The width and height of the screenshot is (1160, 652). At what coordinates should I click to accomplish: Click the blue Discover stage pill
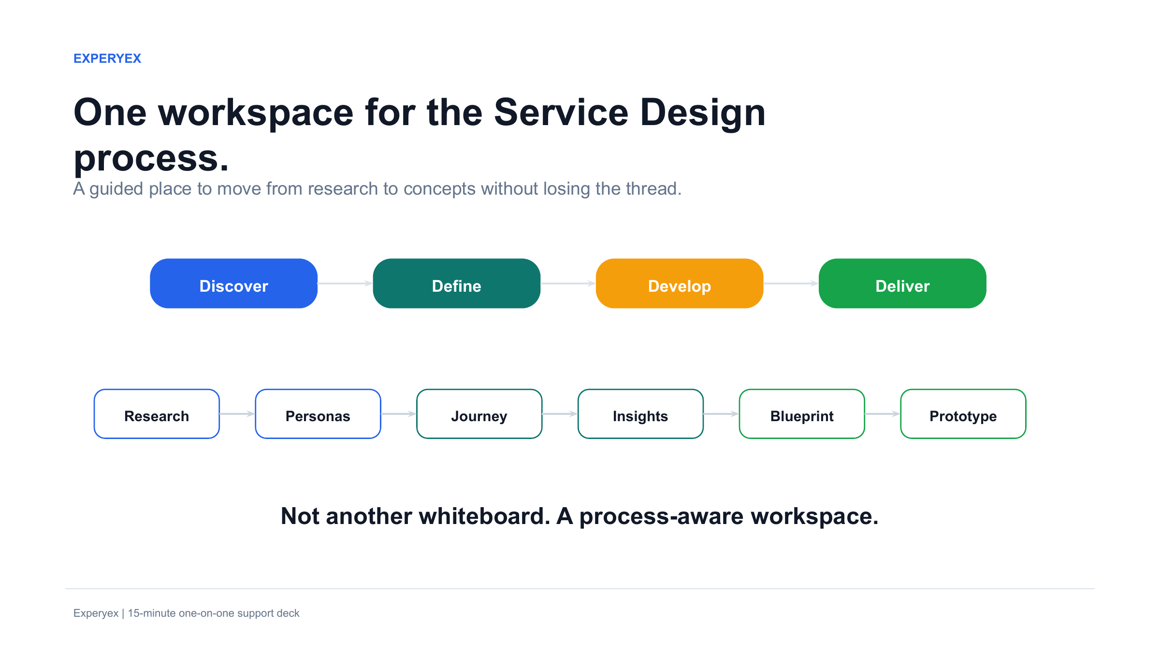[x=233, y=283]
